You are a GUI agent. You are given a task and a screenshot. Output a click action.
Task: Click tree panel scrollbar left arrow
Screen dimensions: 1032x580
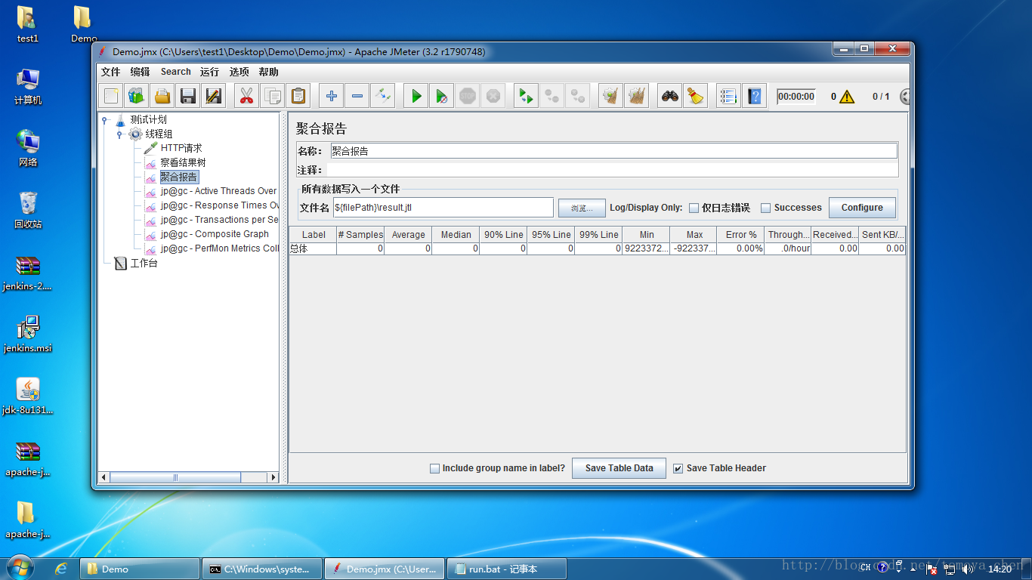[x=104, y=477]
